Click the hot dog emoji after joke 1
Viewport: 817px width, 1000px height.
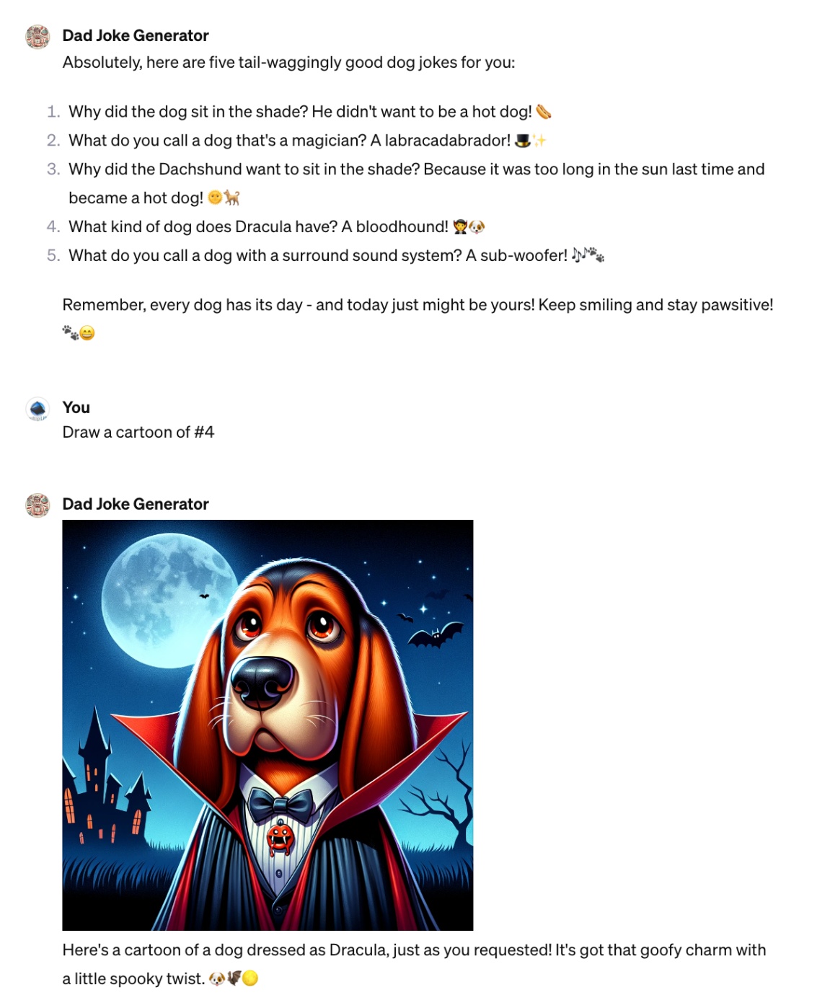(544, 112)
